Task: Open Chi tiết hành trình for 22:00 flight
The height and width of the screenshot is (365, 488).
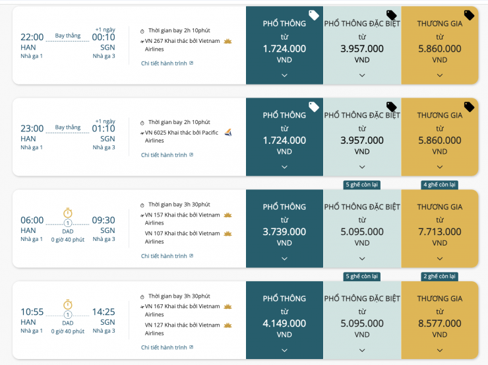Action: pos(167,63)
